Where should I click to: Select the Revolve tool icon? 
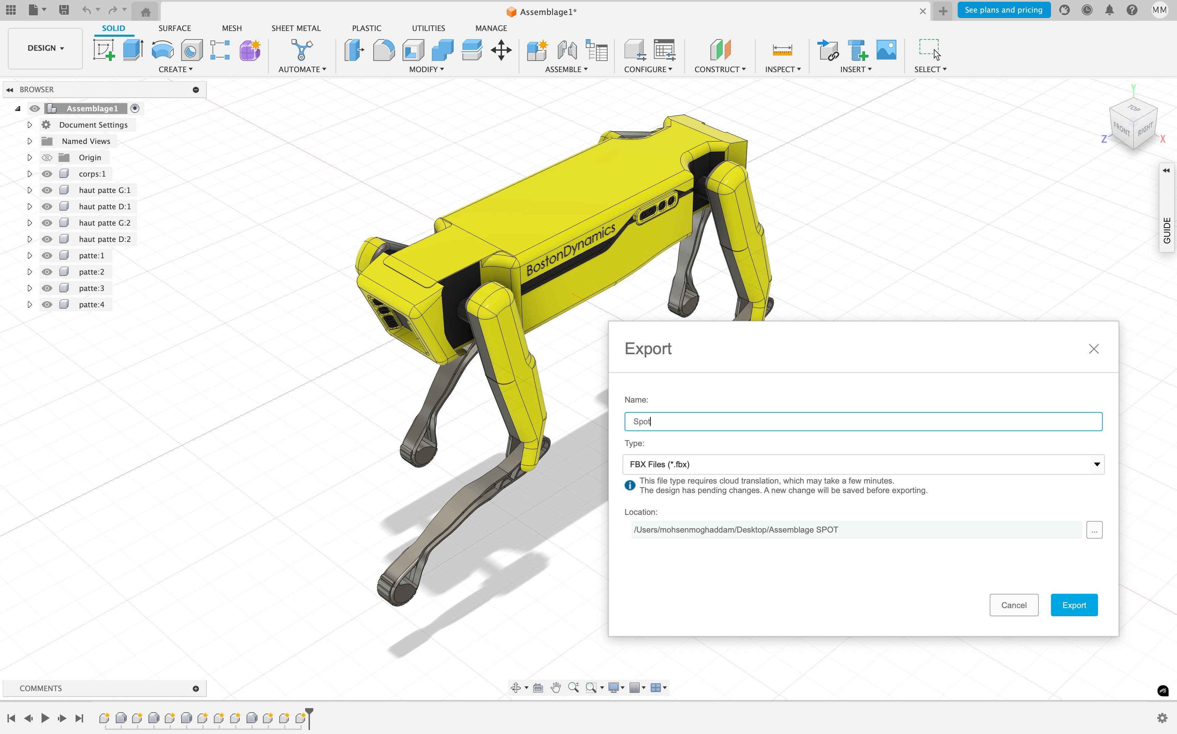pos(162,50)
